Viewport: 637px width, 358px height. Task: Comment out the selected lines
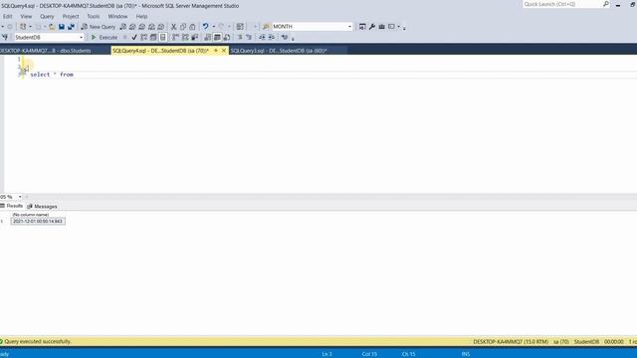coord(240,38)
